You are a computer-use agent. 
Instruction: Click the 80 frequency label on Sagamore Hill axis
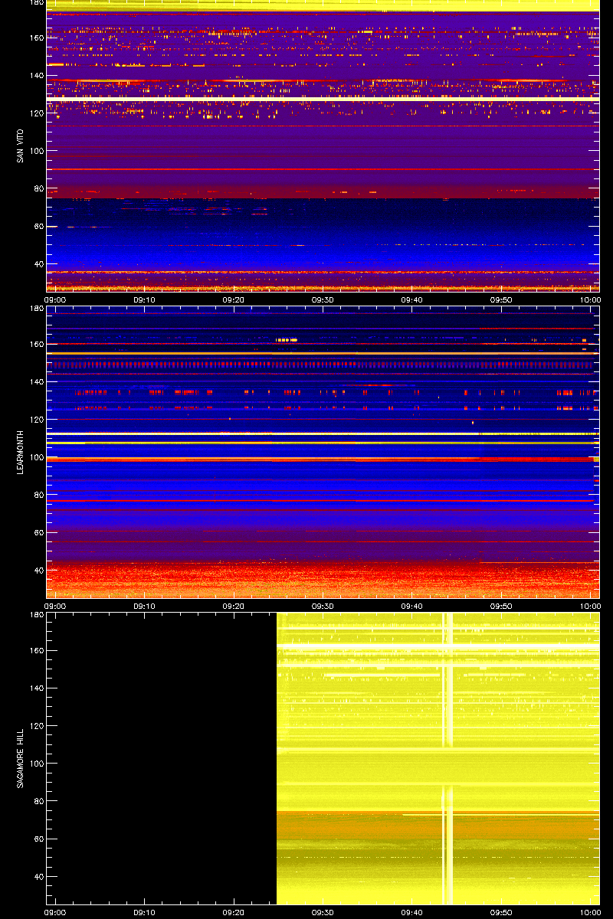click(38, 801)
